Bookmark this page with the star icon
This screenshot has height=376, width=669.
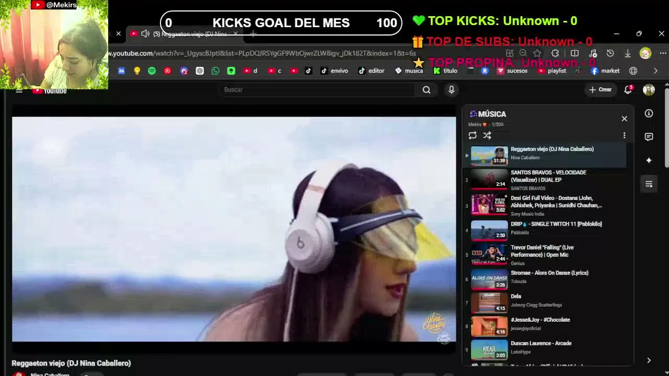(537, 53)
